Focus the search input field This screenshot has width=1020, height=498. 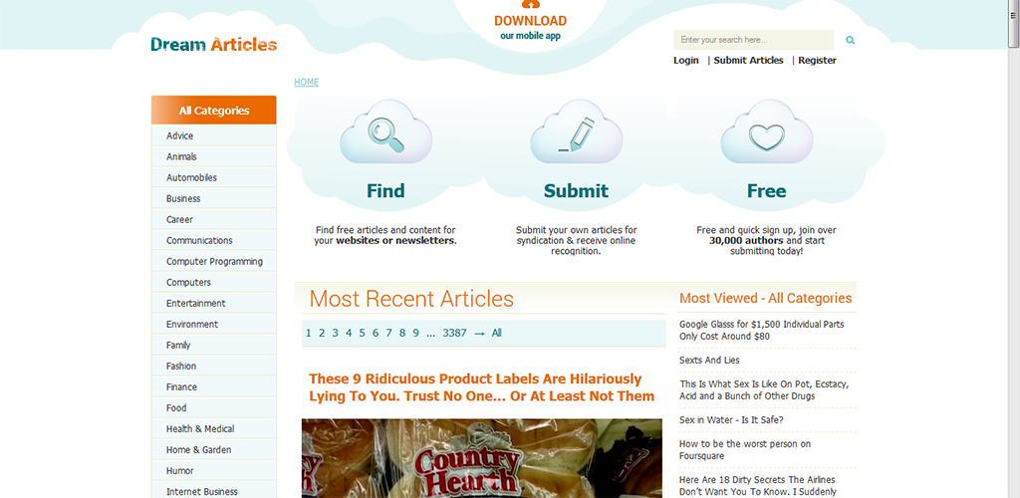click(753, 40)
